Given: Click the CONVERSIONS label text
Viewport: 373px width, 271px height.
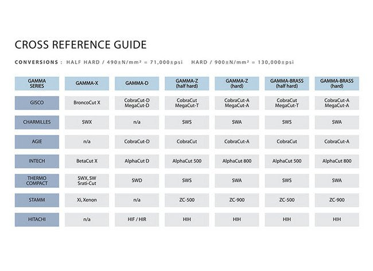Looking at the screenshot, I should click(36, 62).
